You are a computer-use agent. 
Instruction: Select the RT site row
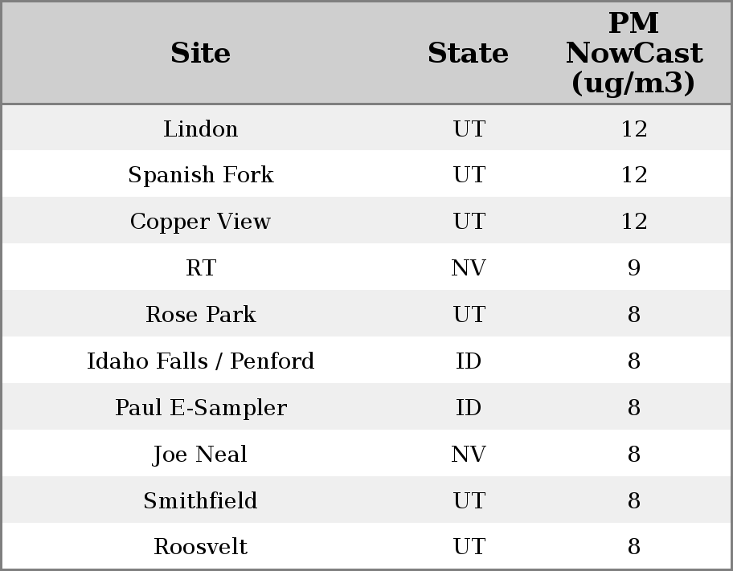pos(200,268)
